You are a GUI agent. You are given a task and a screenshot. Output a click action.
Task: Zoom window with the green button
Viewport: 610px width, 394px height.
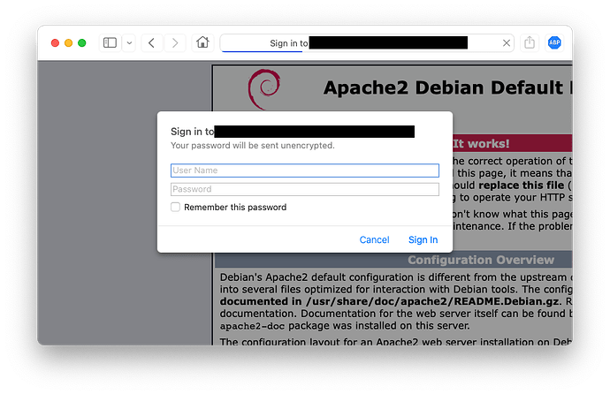[81, 42]
